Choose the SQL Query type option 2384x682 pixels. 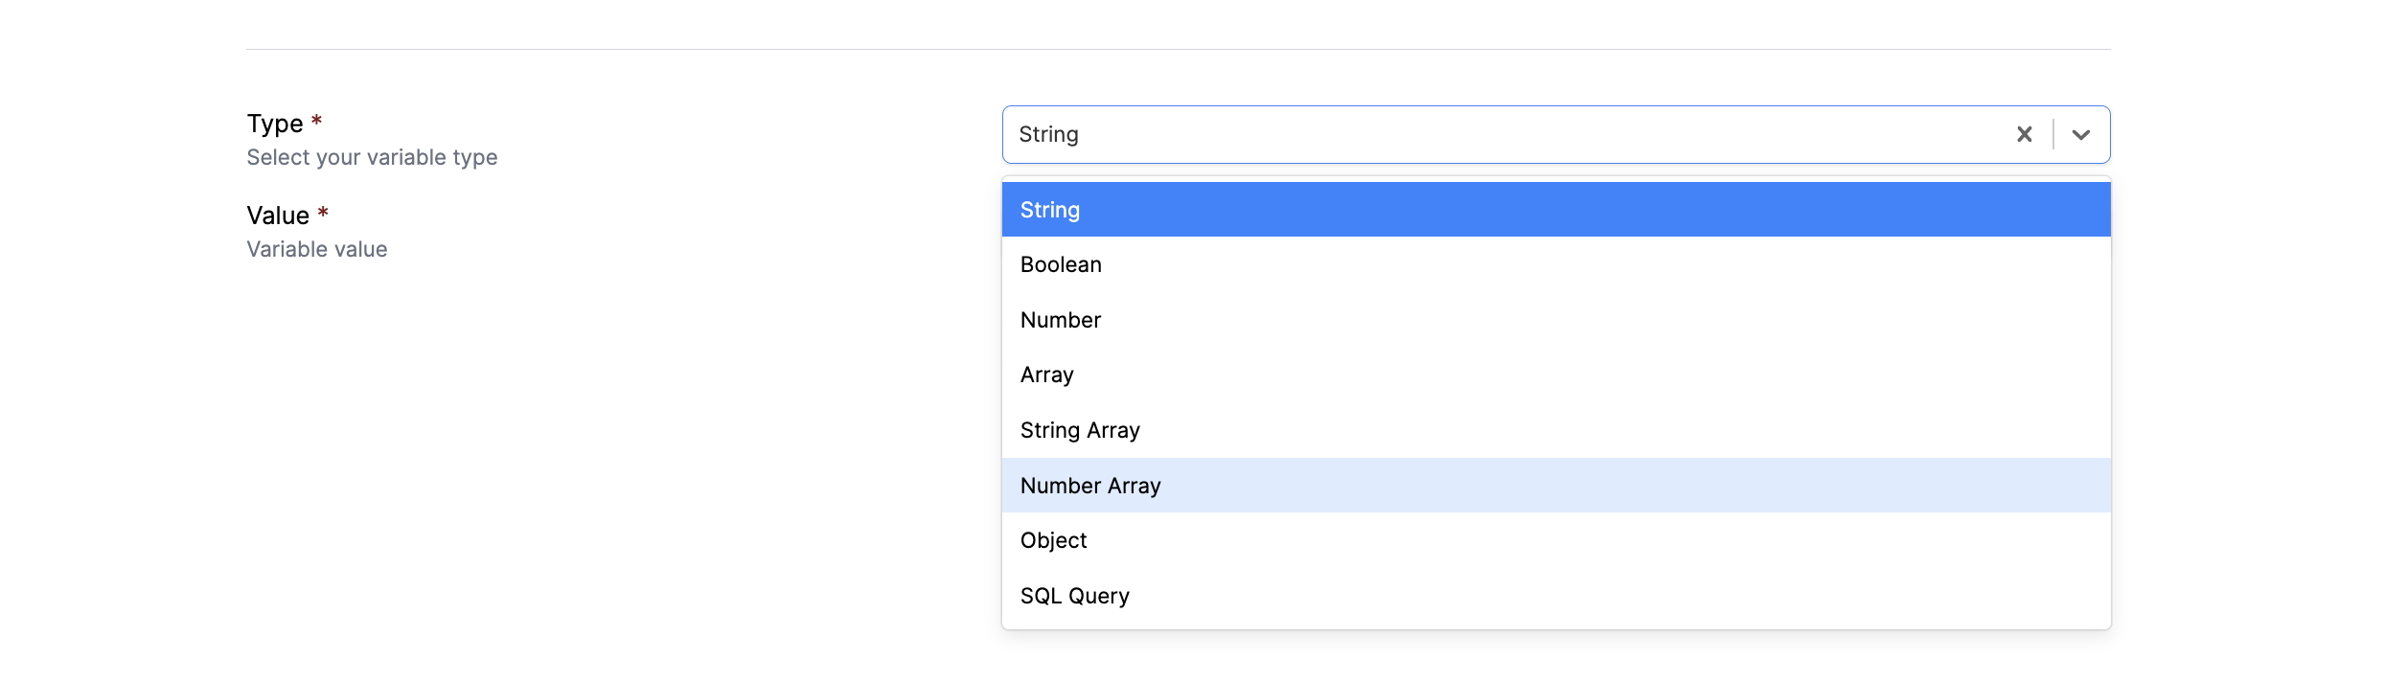click(1556, 596)
